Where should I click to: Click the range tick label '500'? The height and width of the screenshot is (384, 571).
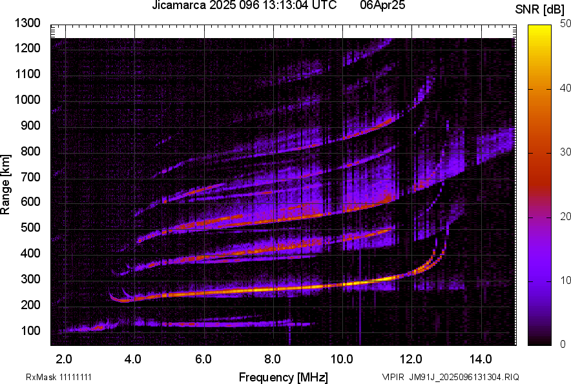(x=30, y=227)
